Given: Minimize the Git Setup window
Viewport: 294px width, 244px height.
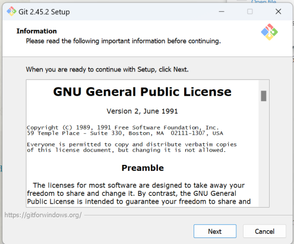Looking at the screenshot, I should 222,11.
